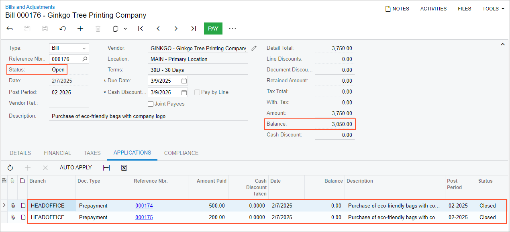Fit grid columns to width

(106, 168)
